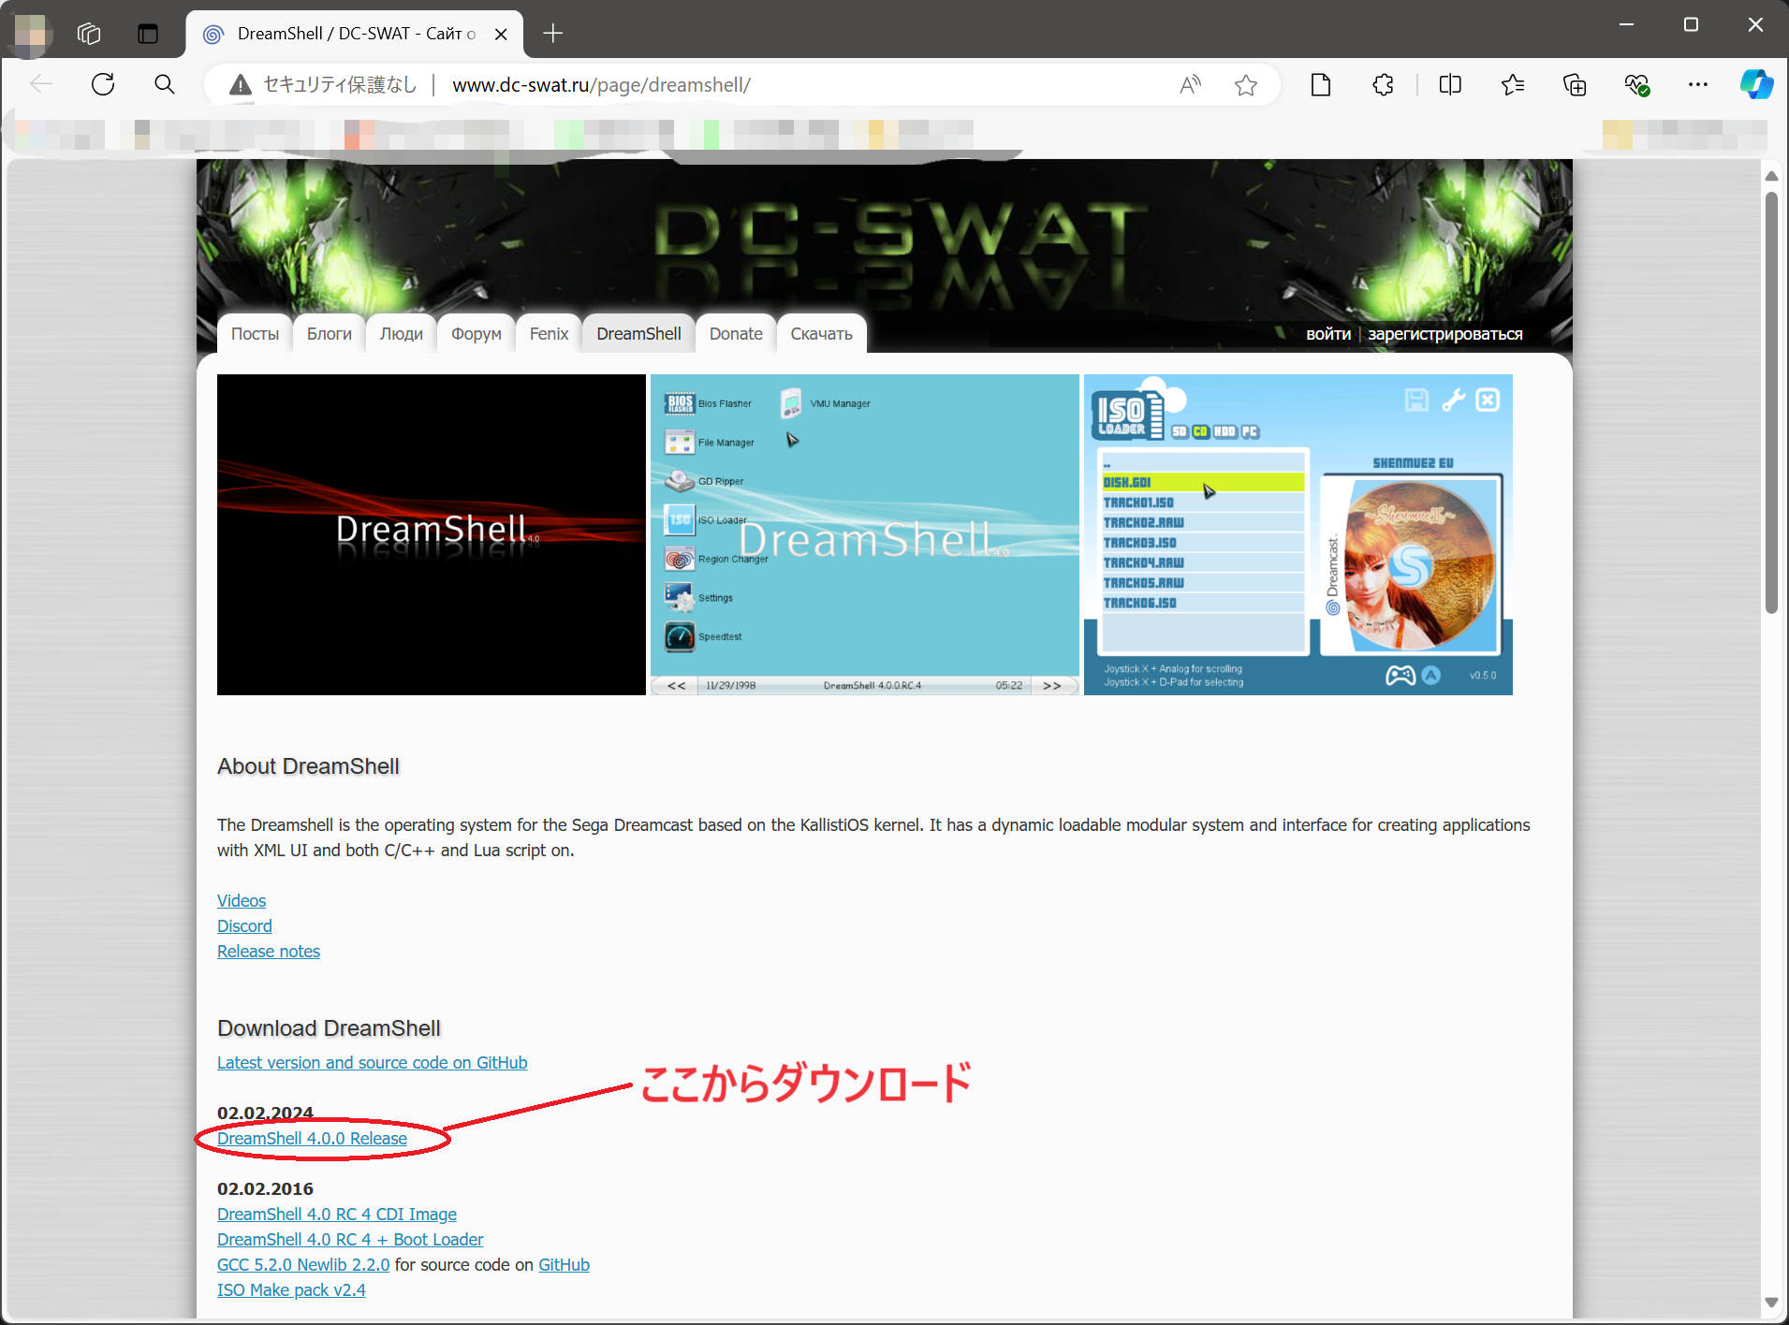Open the Fenix menu tab
Viewport: 1789px width, 1325px height.
[x=549, y=334]
